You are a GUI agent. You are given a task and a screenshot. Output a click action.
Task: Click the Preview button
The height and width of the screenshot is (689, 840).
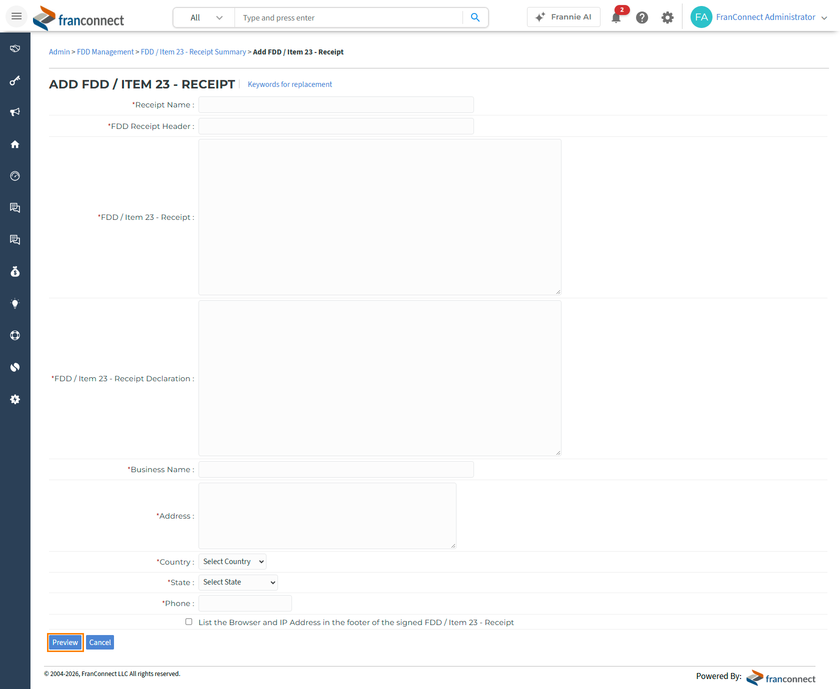pyautogui.click(x=65, y=643)
